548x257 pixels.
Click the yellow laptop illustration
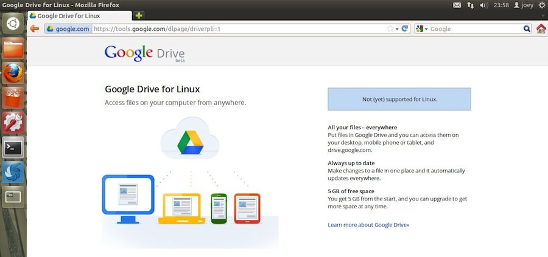[181, 208]
